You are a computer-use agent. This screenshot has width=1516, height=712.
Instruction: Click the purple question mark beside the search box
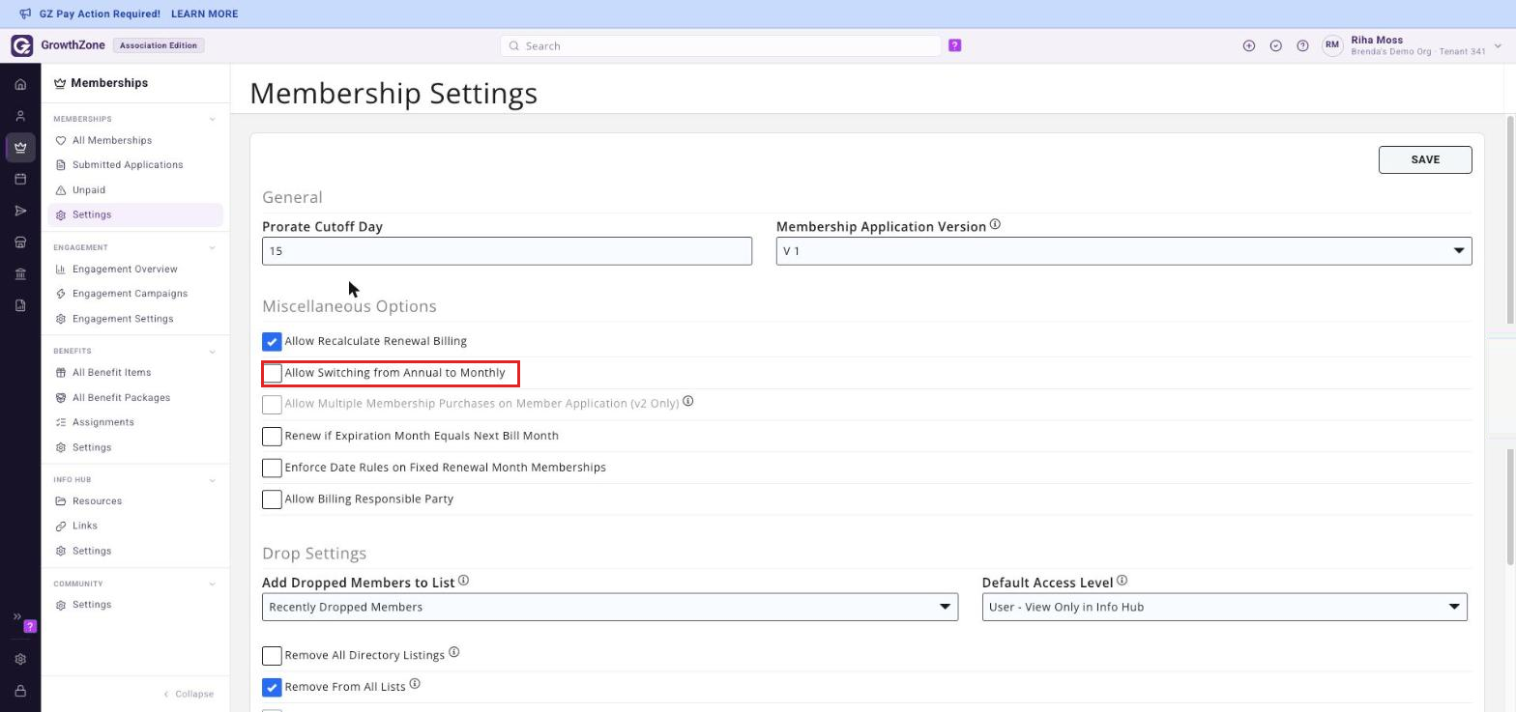coord(955,45)
